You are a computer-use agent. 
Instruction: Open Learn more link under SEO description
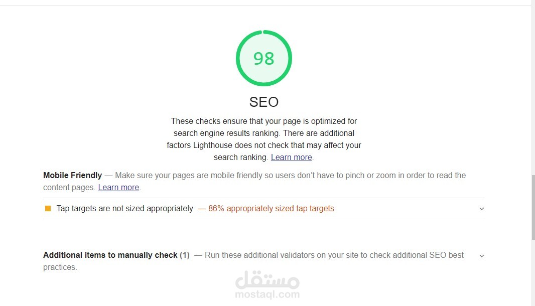click(x=291, y=157)
